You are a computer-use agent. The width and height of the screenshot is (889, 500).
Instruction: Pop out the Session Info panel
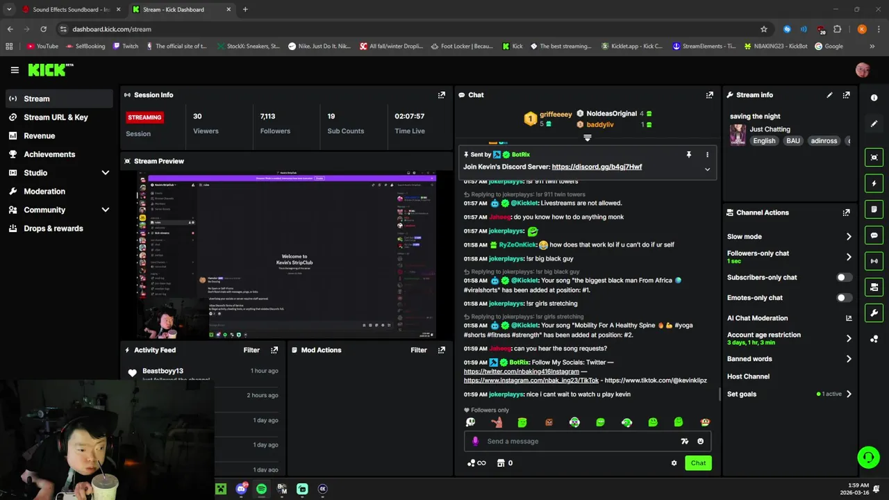pos(441,95)
